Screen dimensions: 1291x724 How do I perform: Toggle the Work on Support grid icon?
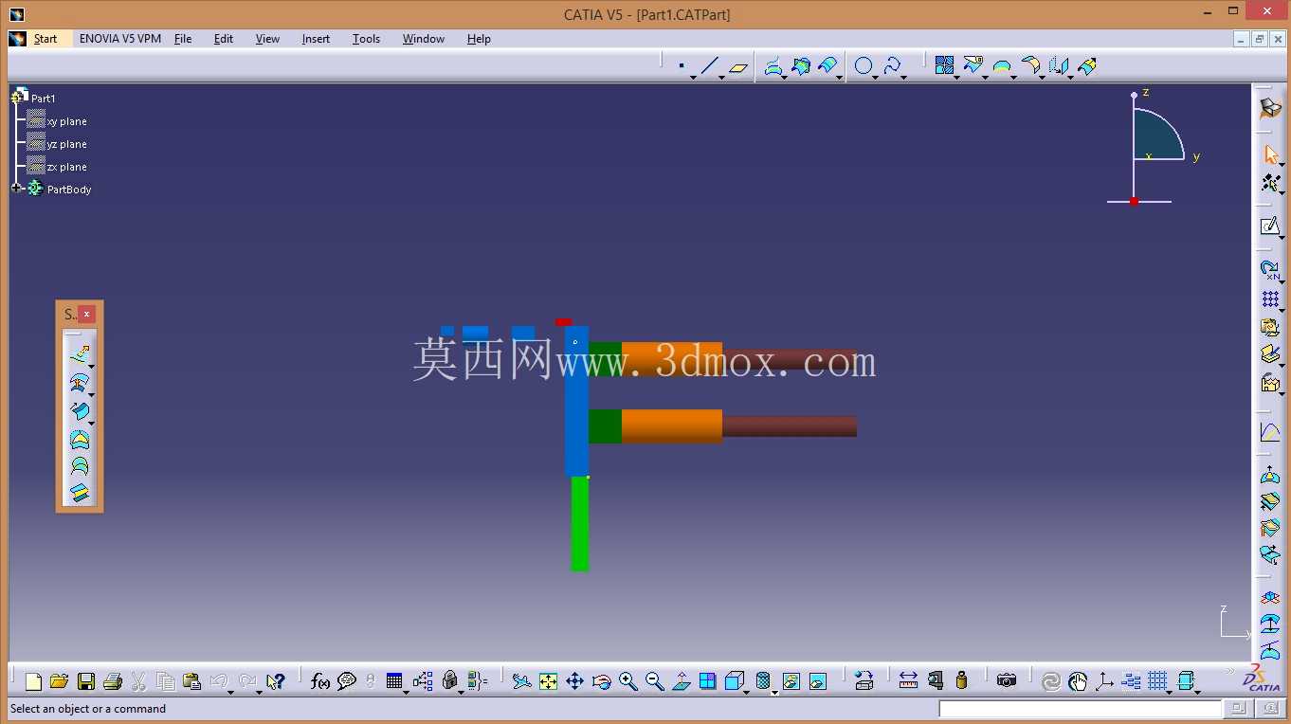[1157, 680]
